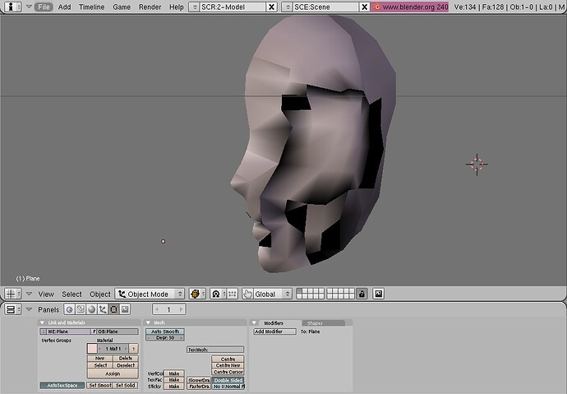Toggle the layer lock icon
This screenshot has width=567, height=394.
tap(362, 294)
